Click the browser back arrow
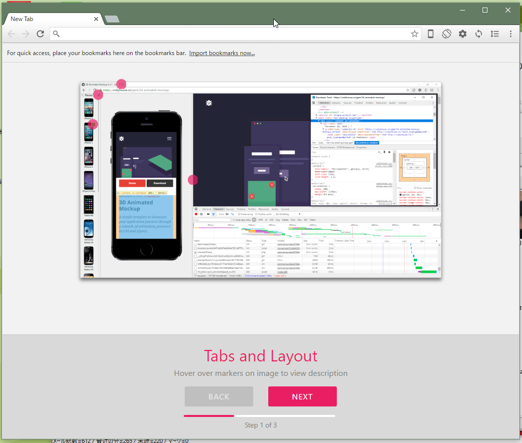This screenshot has width=522, height=443. pyautogui.click(x=11, y=34)
